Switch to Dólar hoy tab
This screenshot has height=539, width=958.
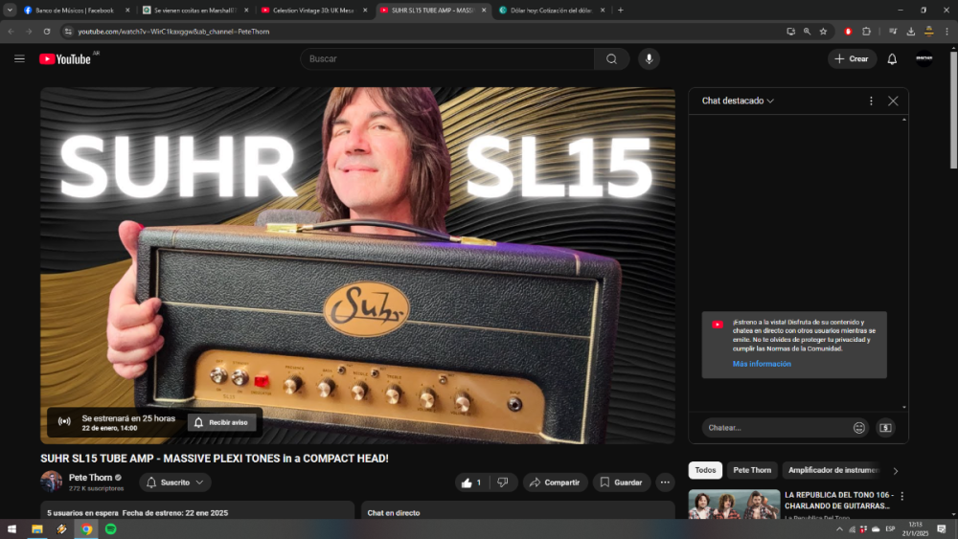click(x=549, y=11)
